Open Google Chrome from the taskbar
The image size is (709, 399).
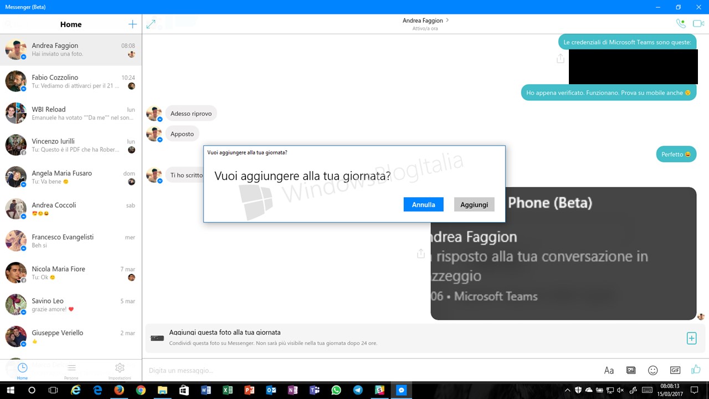[141, 390]
